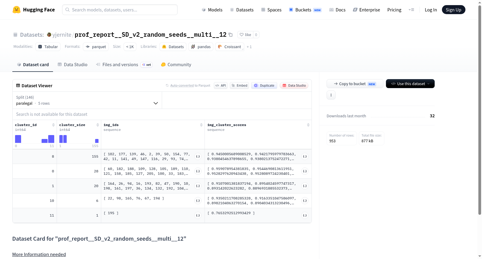Open the red Data Studio button
This screenshot has height=259, width=482.
(x=294, y=85)
